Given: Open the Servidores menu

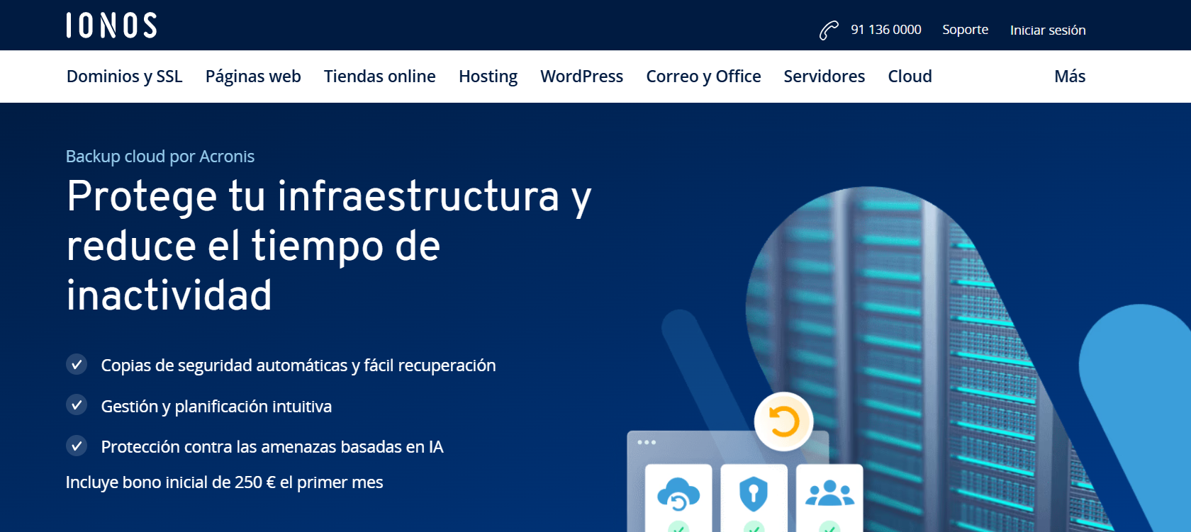Looking at the screenshot, I should point(824,77).
